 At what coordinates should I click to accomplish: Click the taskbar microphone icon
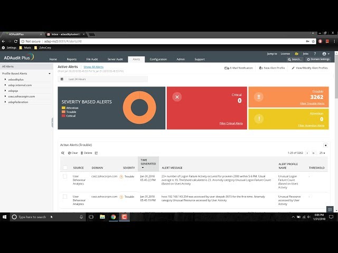(81, 217)
